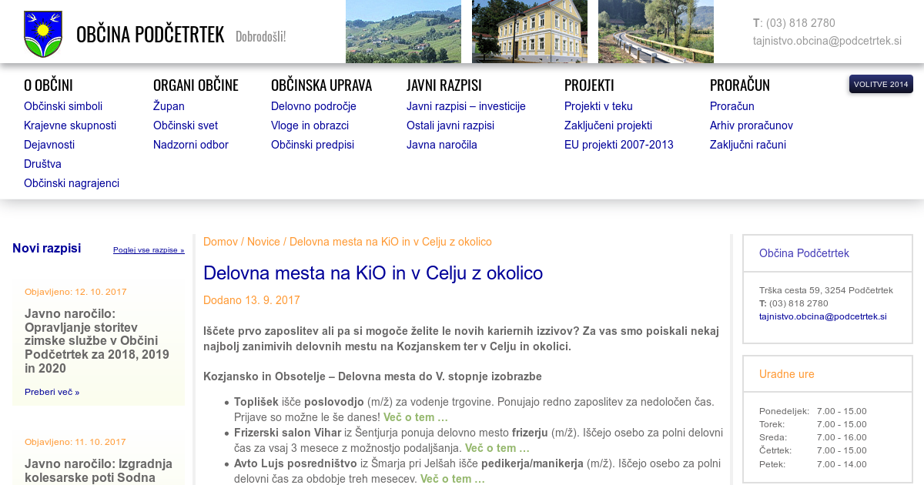Click Poglej vse razpise link
The width and height of the screenshot is (924, 485).
click(x=149, y=250)
